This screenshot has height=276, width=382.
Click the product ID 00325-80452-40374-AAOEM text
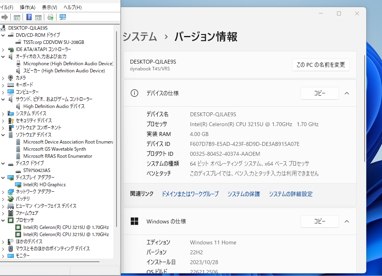tap(225, 154)
